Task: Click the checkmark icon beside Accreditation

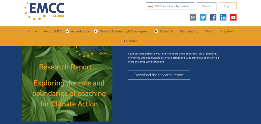Action: [68, 31]
